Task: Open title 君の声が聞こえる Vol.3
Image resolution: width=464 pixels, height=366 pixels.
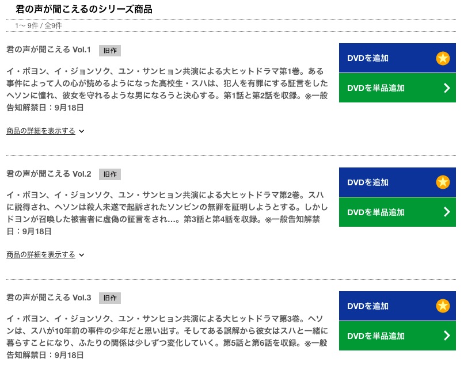Action: [x=48, y=298]
